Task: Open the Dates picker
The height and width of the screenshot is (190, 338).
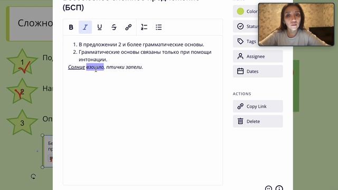Action: pos(258,71)
